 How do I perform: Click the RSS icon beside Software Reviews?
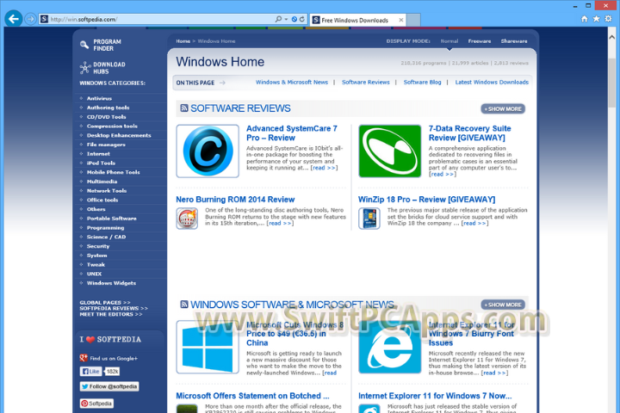tap(184, 108)
